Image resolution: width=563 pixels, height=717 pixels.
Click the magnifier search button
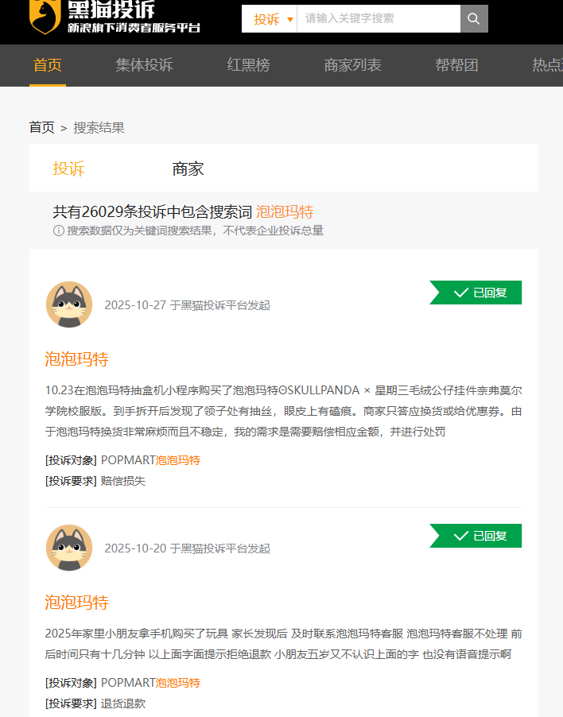click(474, 19)
